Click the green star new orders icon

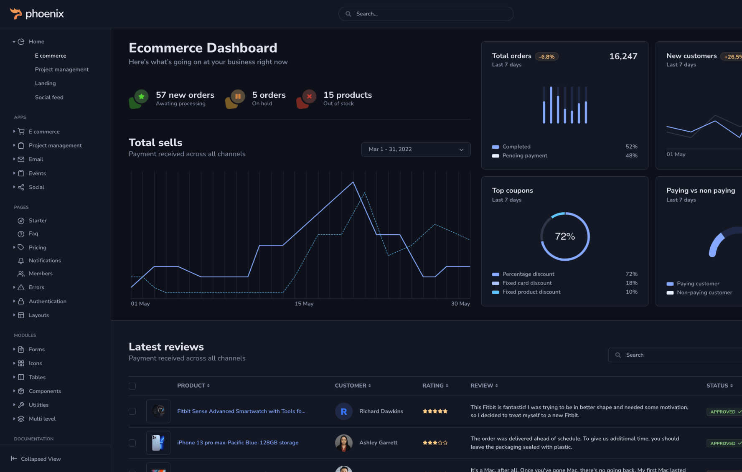[141, 97]
